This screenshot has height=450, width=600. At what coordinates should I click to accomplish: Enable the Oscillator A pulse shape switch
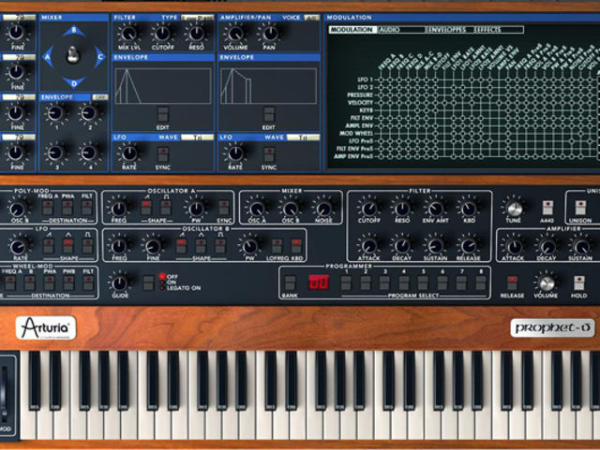[166, 208]
